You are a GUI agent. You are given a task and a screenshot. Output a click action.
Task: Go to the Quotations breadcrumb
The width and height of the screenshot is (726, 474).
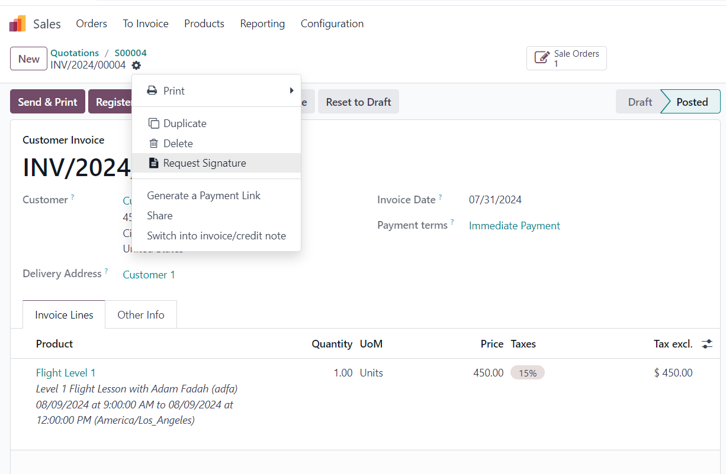point(75,53)
